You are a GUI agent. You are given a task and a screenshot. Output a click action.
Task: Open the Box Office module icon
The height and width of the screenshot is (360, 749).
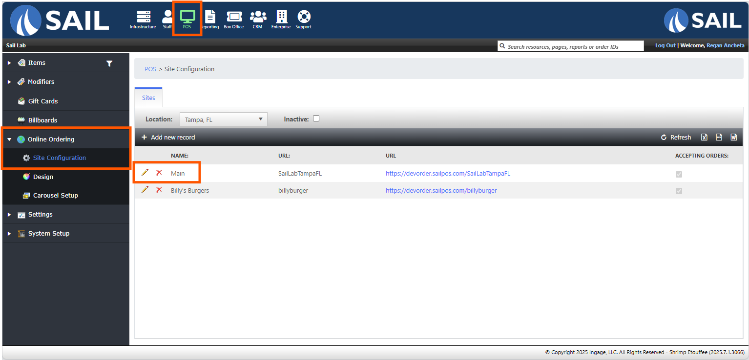(233, 19)
